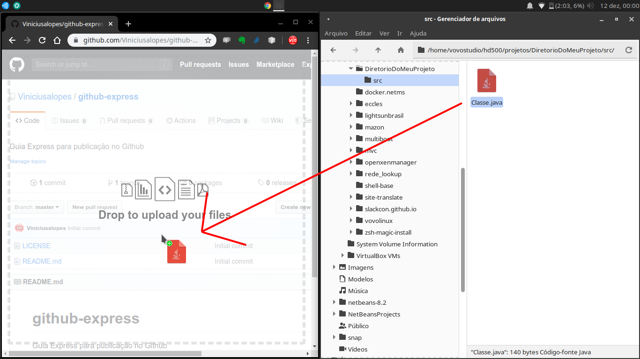Open the Actions tab on GitHub

[181, 121]
